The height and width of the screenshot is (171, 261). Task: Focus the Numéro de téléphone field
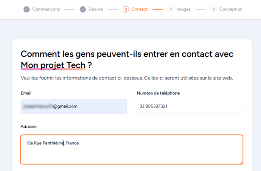[x=190, y=106]
